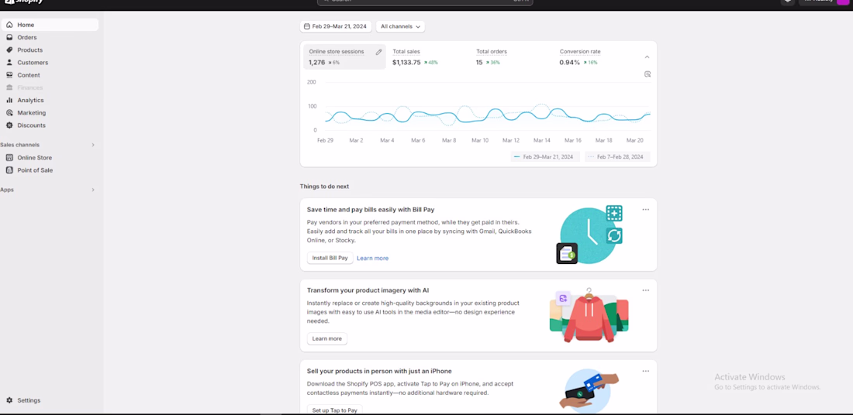Toggle the Feb 29–Mar 21, 2024 legend series
Screen dimensions: 853x415
point(545,157)
